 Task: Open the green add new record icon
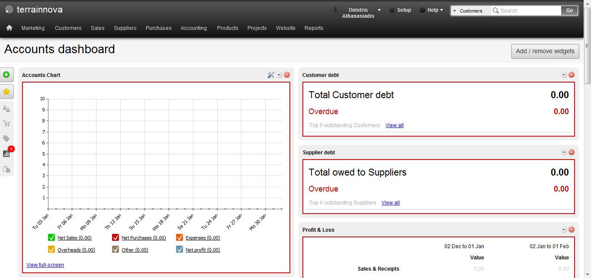click(7, 74)
